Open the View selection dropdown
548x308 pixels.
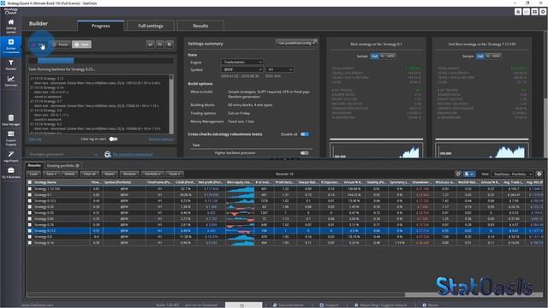[512, 174]
